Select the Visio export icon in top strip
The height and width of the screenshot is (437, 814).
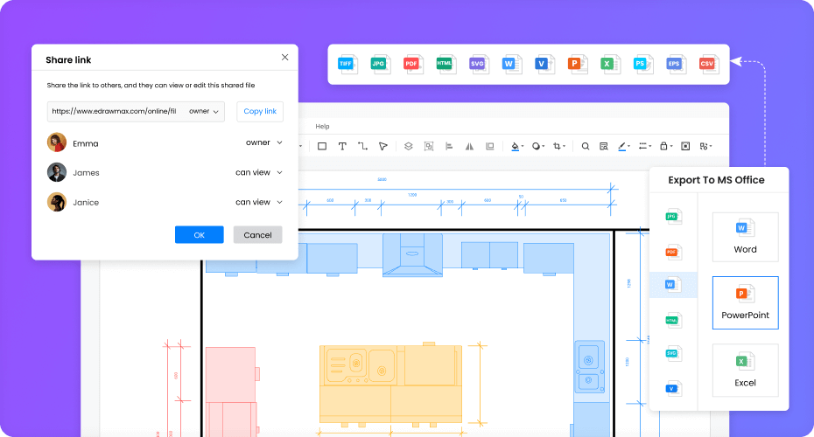[544, 64]
